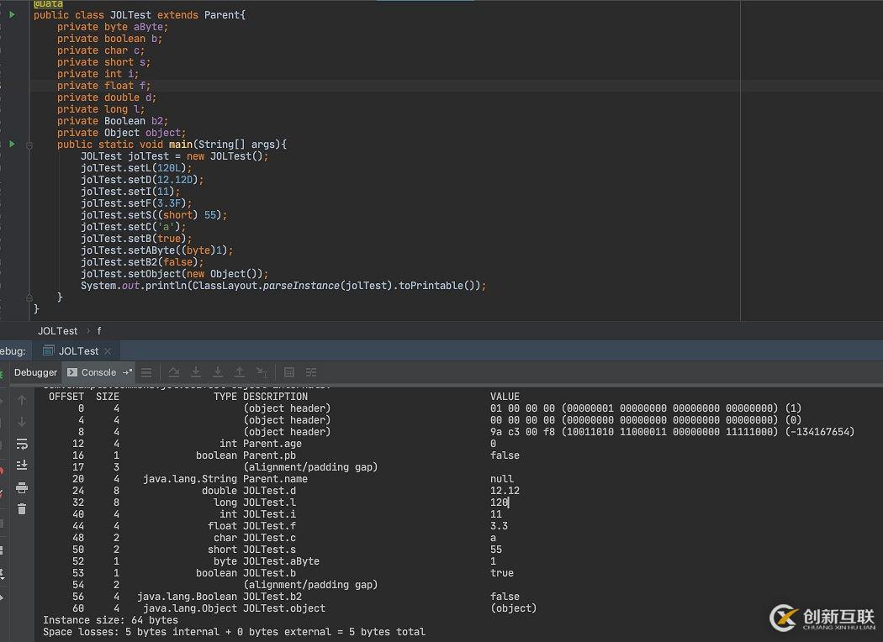Image resolution: width=883 pixels, height=642 pixels.
Task: Click the print console output icon
Action: [22, 487]
